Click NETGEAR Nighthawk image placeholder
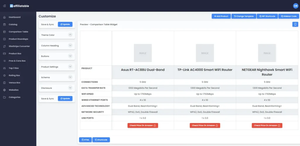The height and width of the screenshot is (146, 300). (267, 53)
